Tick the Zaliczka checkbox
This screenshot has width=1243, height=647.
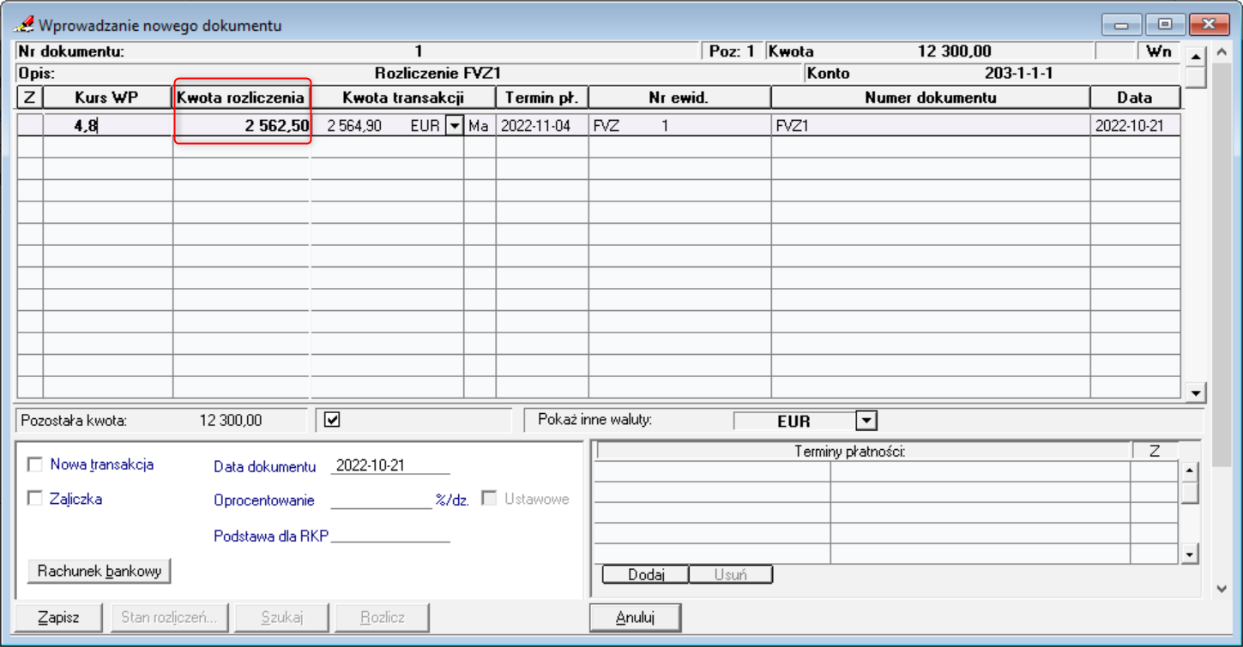(35, 498)
